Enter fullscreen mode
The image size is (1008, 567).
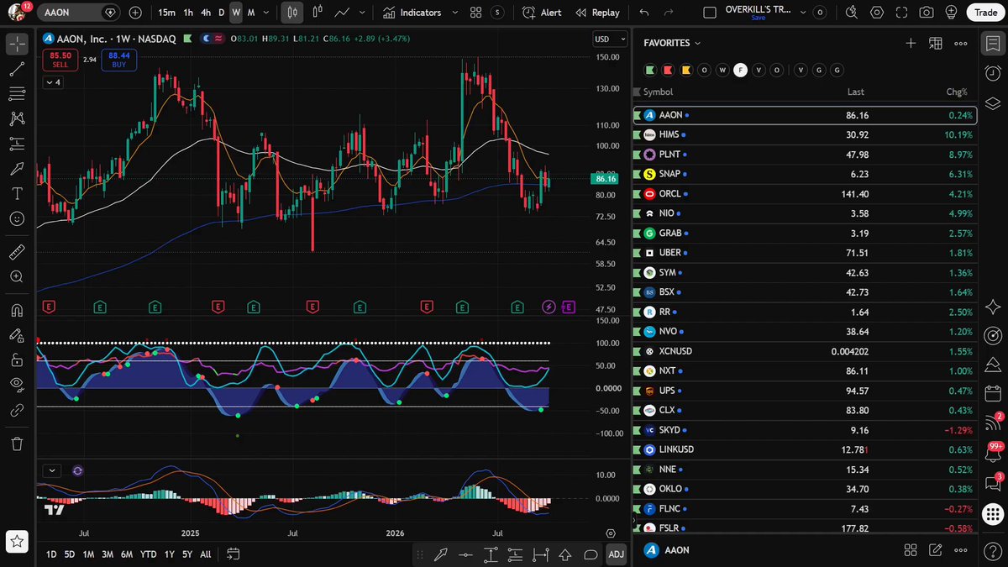[902, 13]
